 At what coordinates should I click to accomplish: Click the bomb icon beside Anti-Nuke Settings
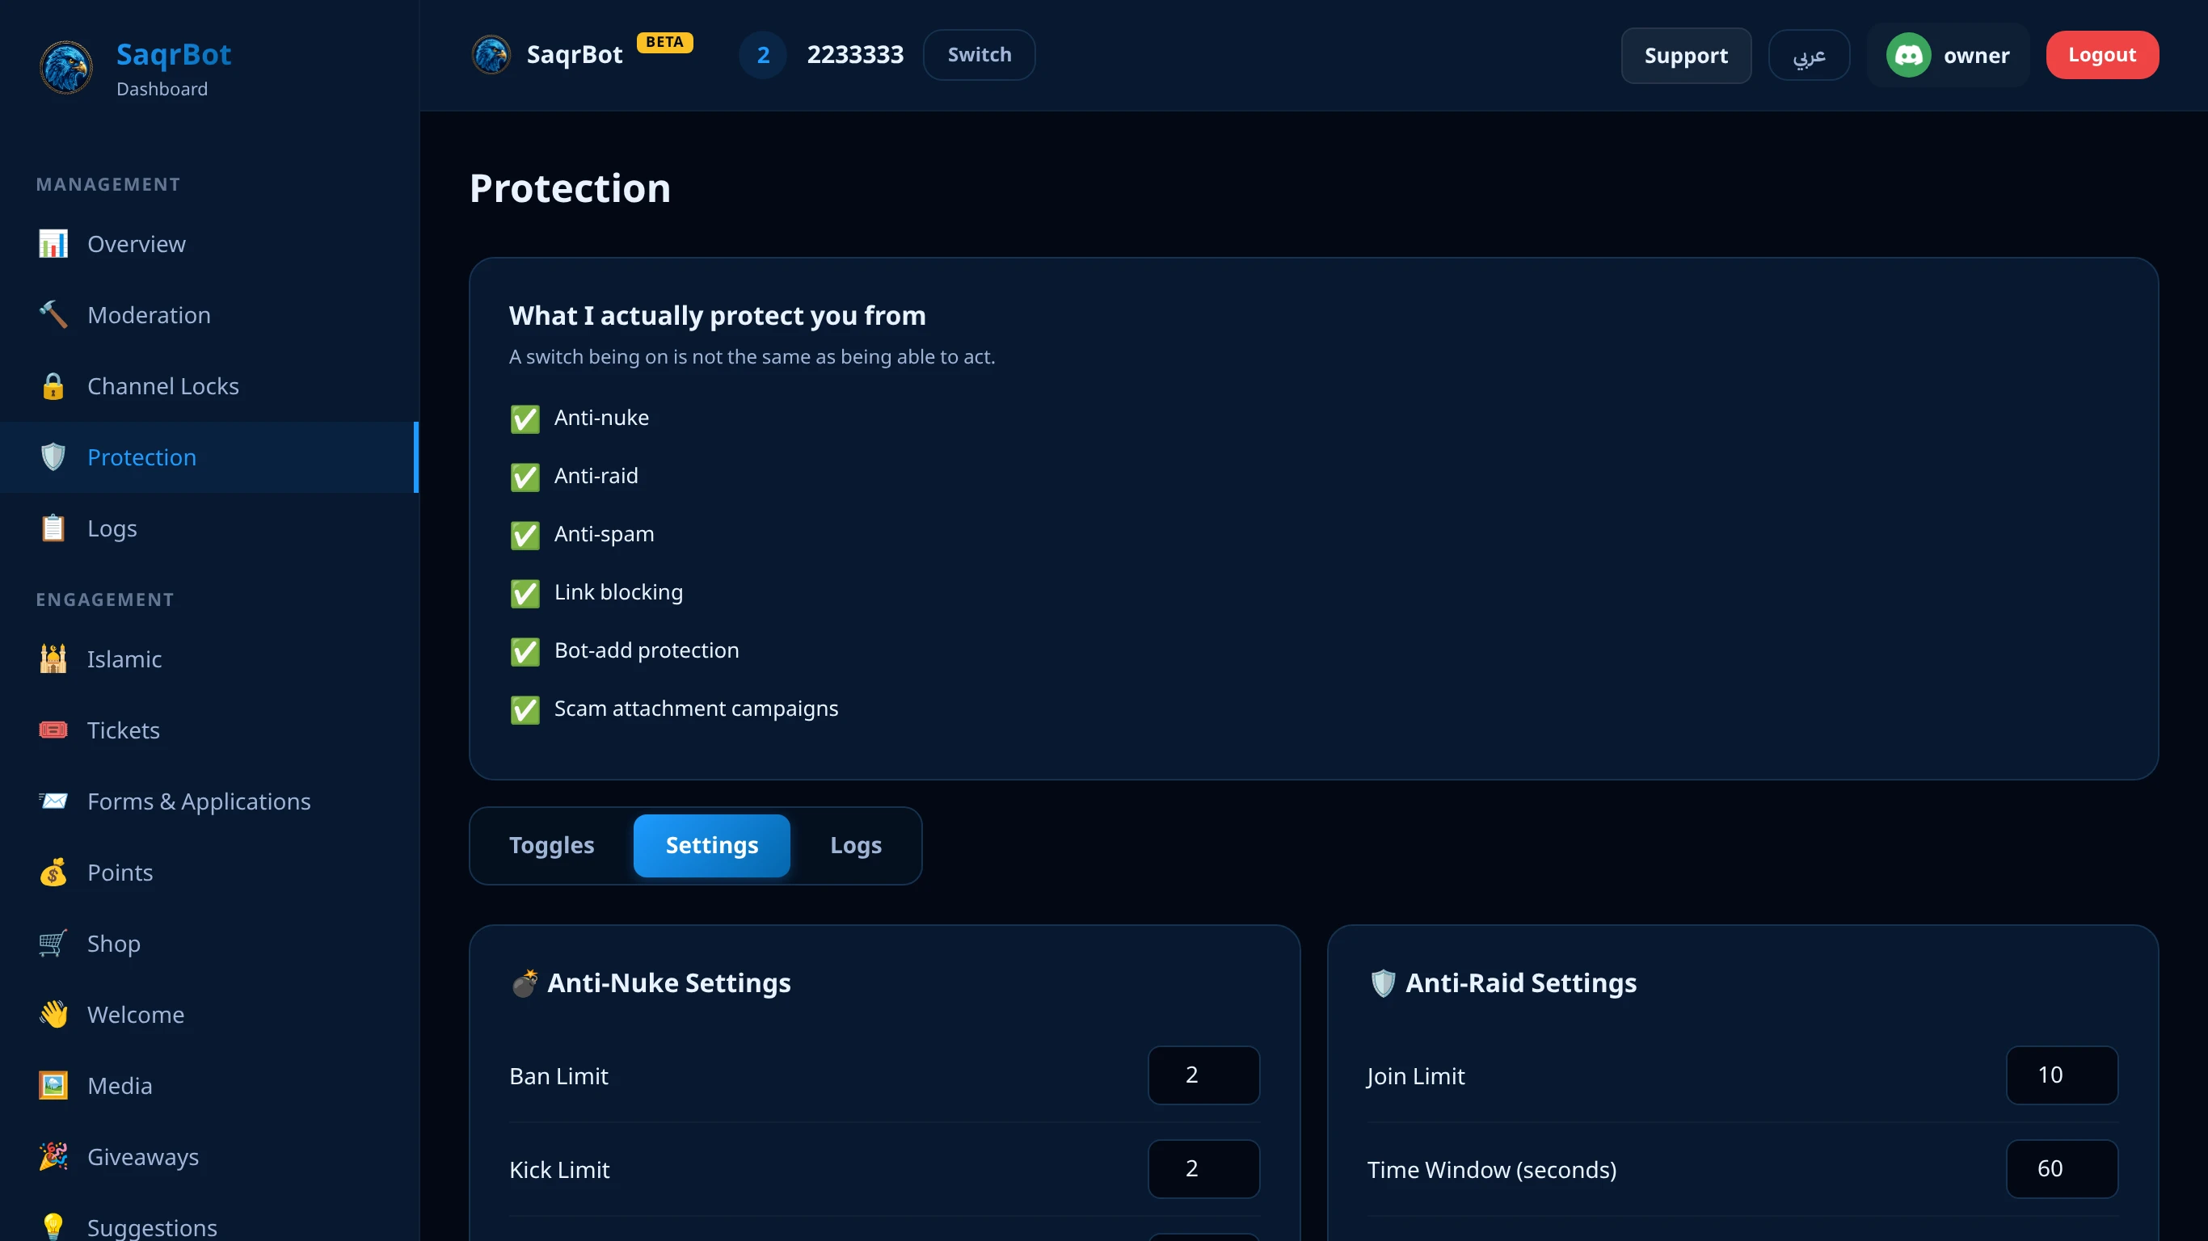tap(525, 983)
